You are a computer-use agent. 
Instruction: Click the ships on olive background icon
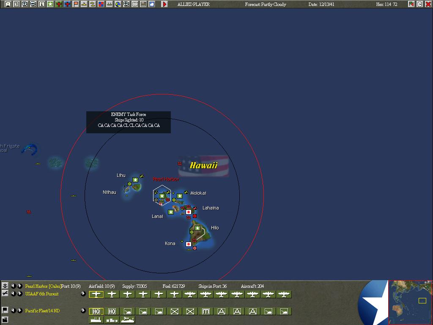pos(110,4)
